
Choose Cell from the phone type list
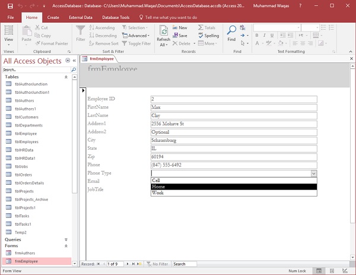[234, 180]
